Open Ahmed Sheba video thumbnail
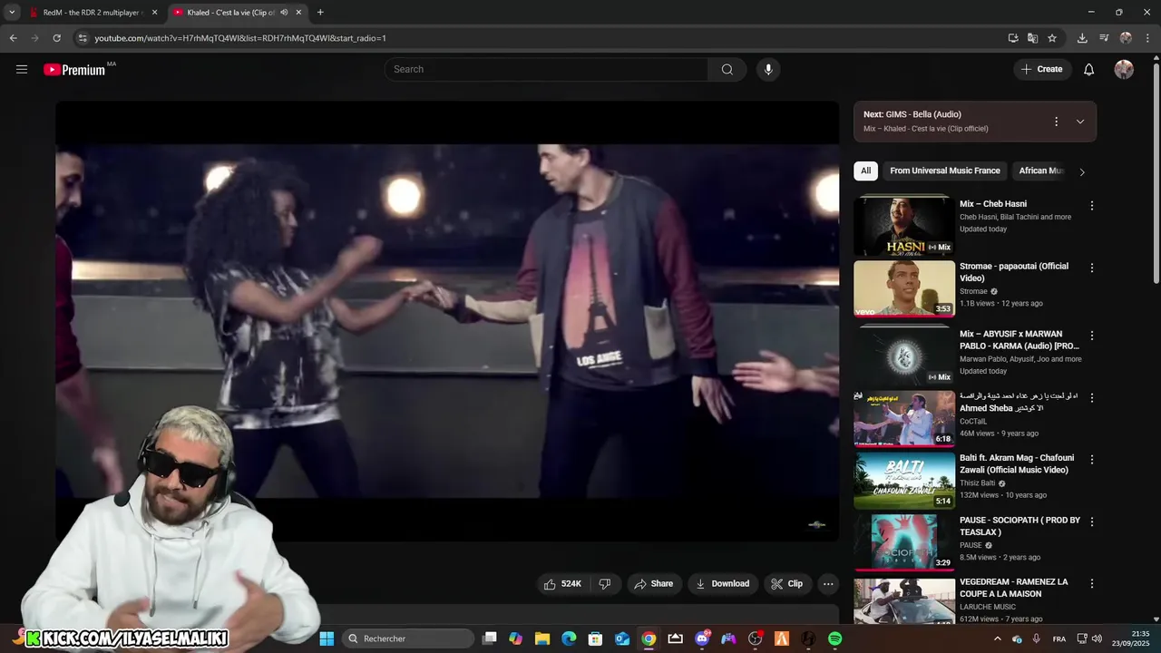 click(x=904, y=419)
